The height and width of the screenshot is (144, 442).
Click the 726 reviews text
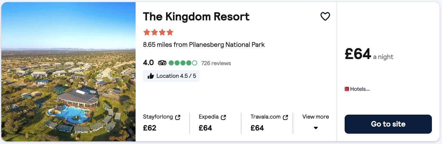pyautogui.click(x=216, y=63)
